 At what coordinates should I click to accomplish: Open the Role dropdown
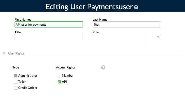(x=127, y=37)
